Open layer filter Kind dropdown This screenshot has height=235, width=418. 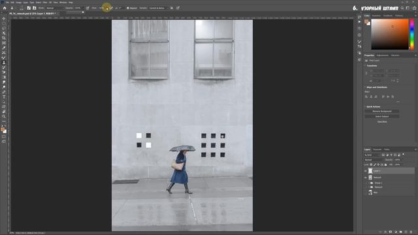372,155
